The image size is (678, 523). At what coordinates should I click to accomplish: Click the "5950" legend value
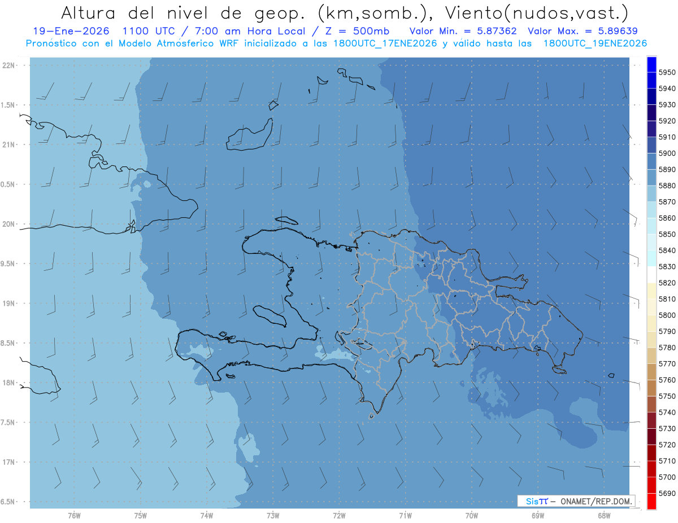[x=667, y=72]
